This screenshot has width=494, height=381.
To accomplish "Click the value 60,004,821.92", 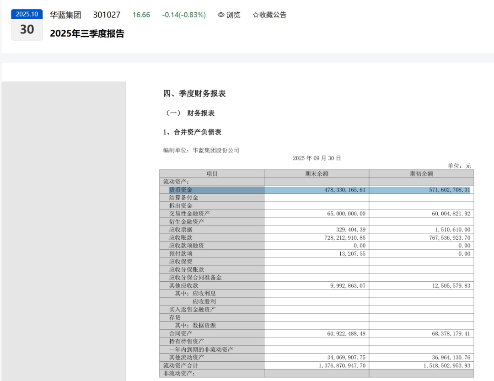I will click(x=451, y=214).
